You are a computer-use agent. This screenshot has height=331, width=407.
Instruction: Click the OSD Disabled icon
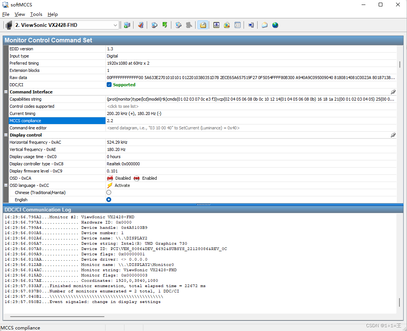pos(110,178)
